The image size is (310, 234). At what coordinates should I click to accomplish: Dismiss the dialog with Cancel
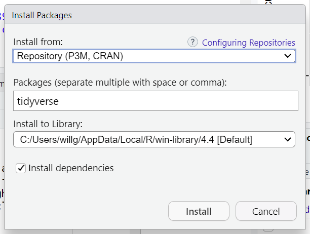[x=266, y=211]
